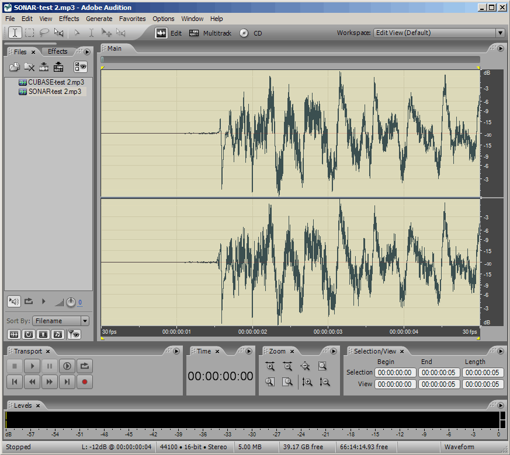Select the Marquee Selection tool

(29, 33)
